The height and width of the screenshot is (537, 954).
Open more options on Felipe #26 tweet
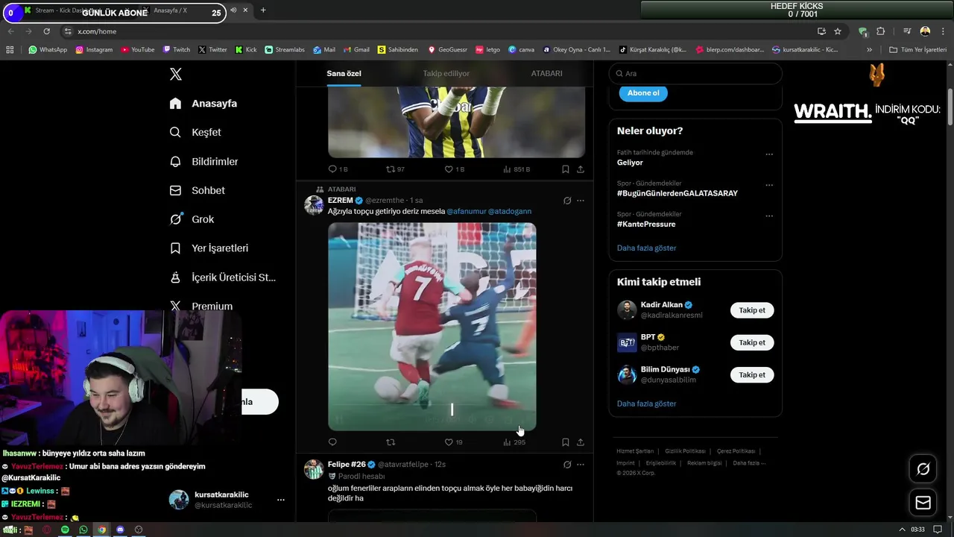pos(581,465)
